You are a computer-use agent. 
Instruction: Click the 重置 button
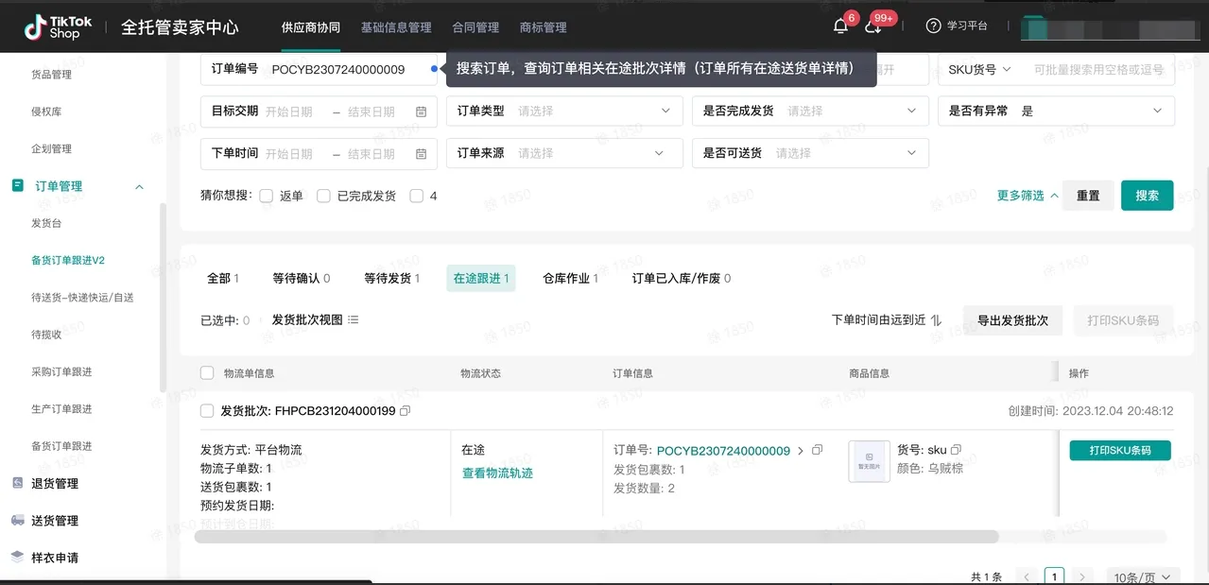click(x=1088, y=196)
